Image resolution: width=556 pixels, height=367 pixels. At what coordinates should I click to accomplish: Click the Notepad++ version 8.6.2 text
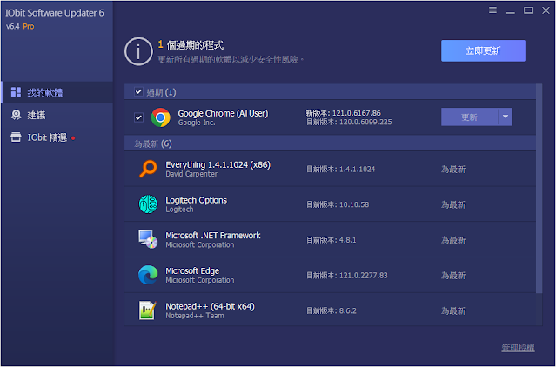pyautogui.click(x=332, y=310)
